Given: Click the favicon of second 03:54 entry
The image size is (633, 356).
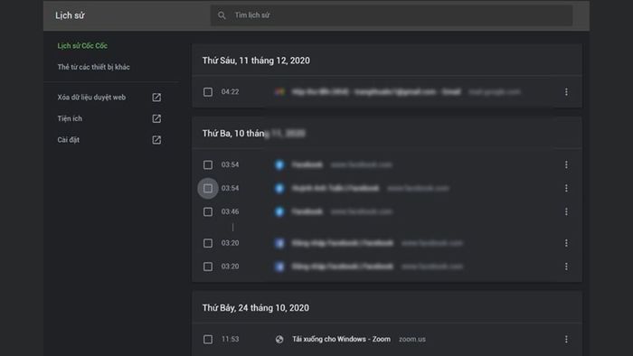Looking at the screenshot, I should [x=279, y=188].
